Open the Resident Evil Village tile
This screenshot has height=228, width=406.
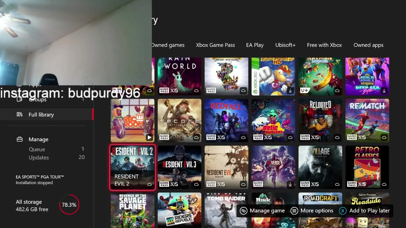click(x=320, y=168)
